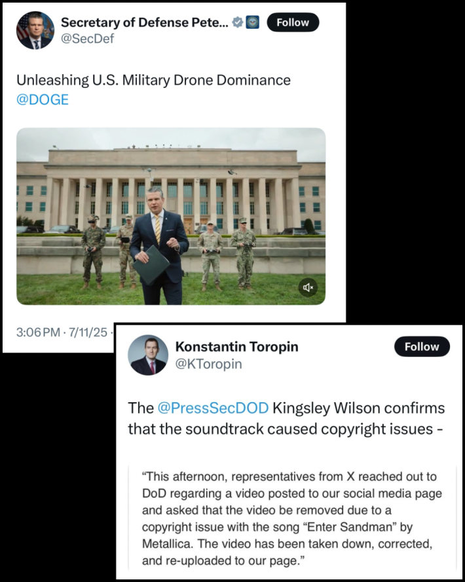465x582 pixels.
Task: Unmute the video with the speaker icon
Action: pos(308,287)
